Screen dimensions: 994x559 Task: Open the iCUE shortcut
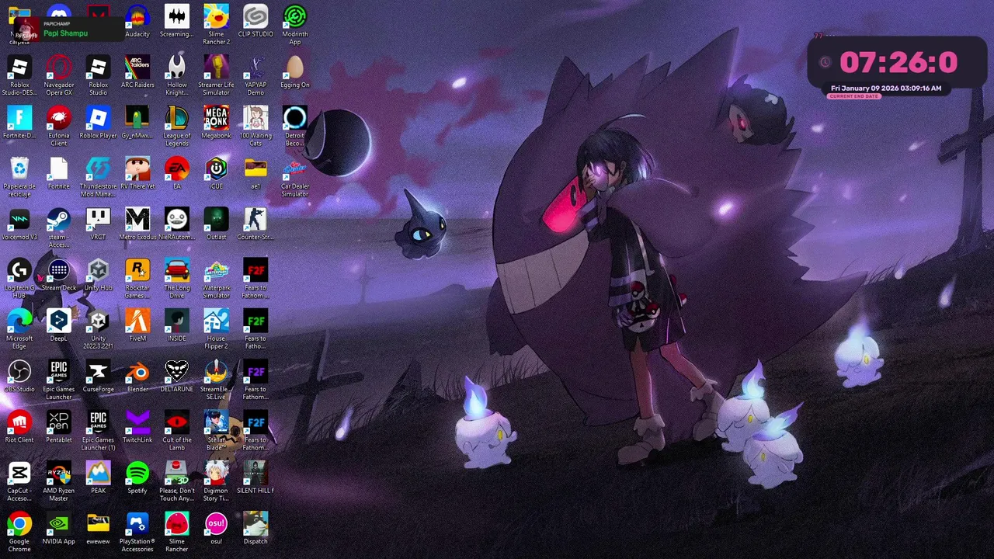(x=216, y=168)
